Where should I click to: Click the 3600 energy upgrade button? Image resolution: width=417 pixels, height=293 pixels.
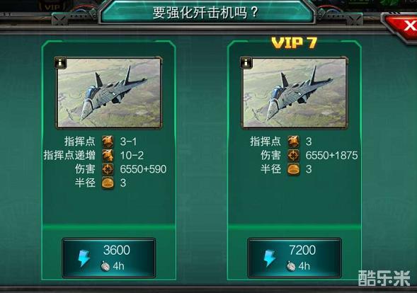109,258
